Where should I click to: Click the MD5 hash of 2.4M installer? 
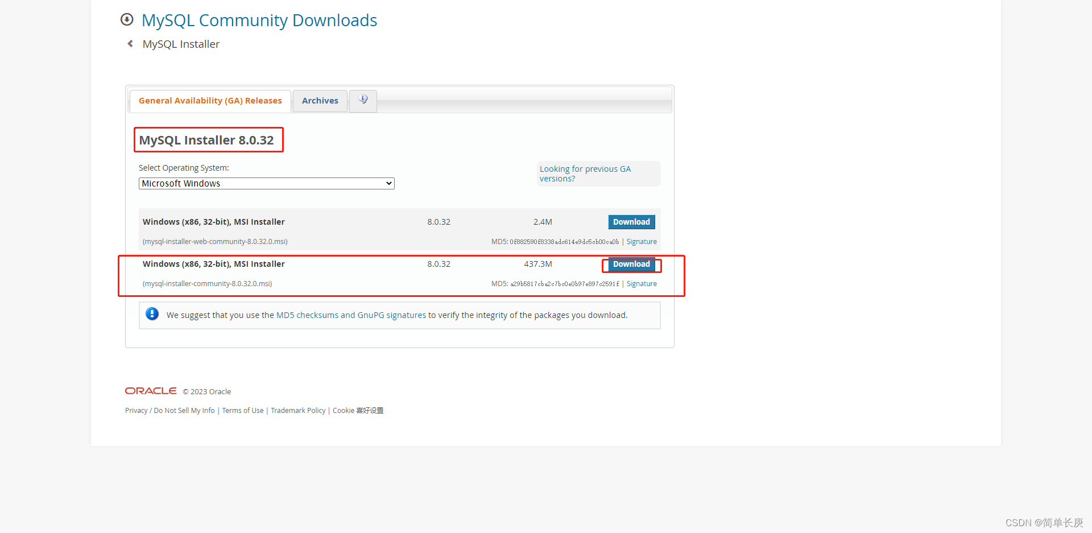[x=564, y=242]
